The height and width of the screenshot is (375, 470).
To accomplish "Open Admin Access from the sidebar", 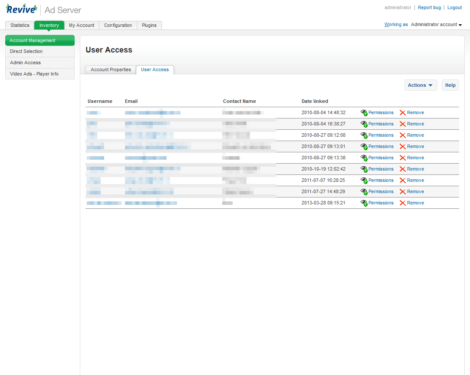I will click(25, 62).
